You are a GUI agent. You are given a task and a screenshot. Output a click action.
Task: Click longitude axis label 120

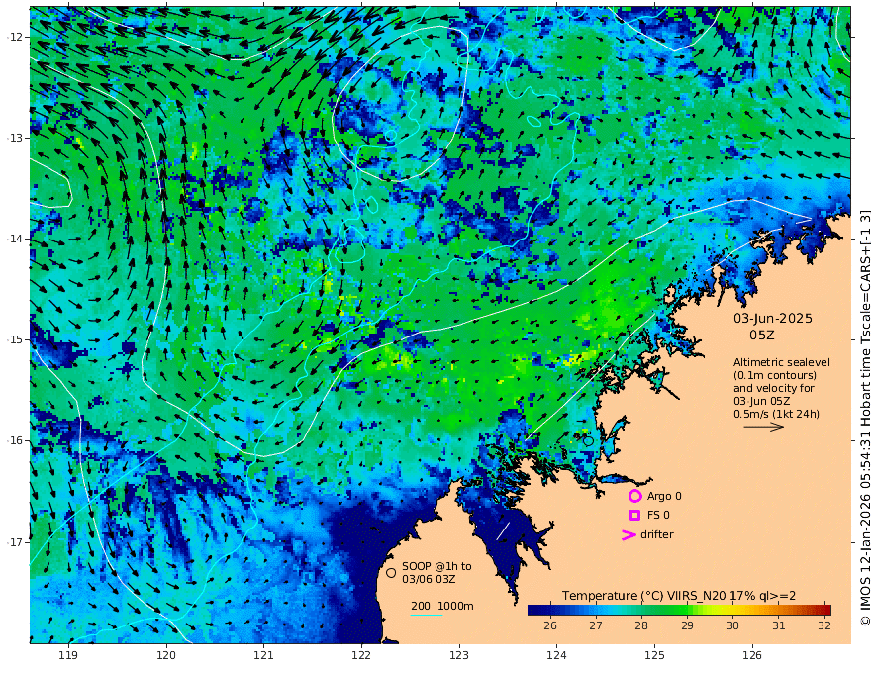(166, 655)
